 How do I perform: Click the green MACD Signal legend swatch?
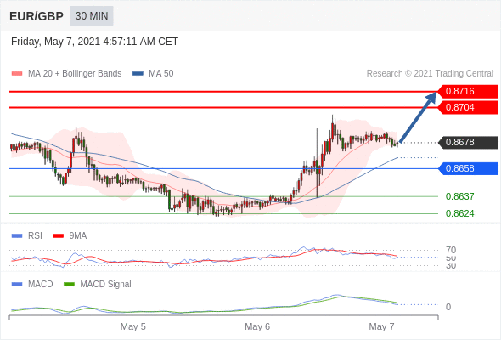tap(69, 285)
